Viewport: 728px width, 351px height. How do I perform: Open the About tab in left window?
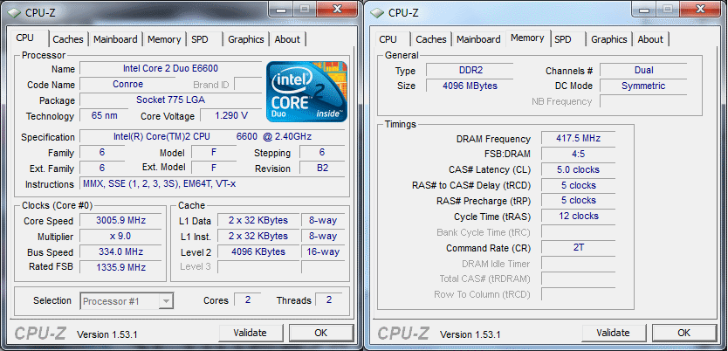pyautogui.click(x=287, y=39)
